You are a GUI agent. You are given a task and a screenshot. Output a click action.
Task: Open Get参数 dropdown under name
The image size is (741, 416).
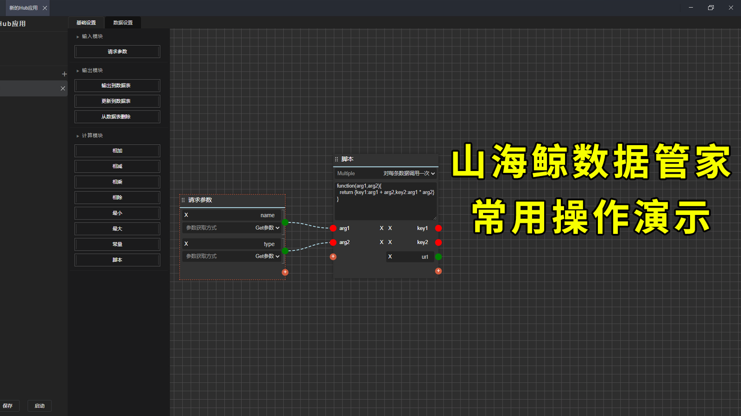click(x=268, y=228)
